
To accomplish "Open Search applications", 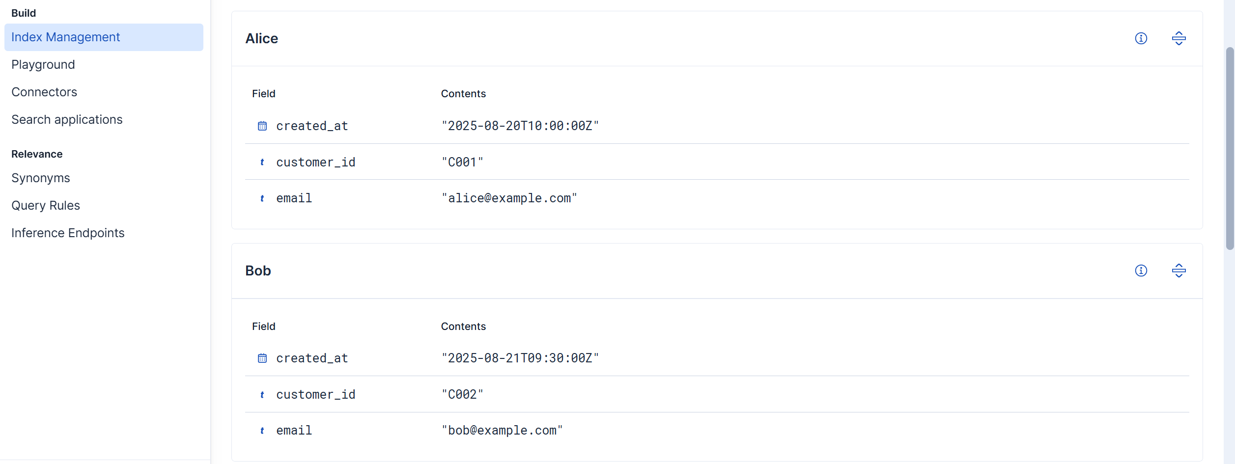I will (x=67, y=119).
